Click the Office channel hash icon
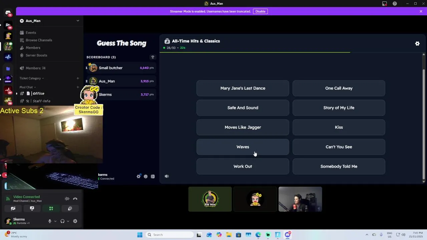Viewport: 427px width, 240px height. 22,94
